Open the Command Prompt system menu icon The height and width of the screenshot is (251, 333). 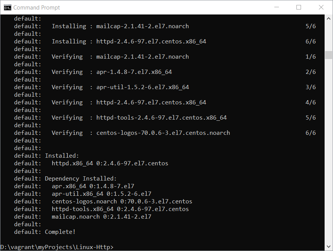pos(8,8)
